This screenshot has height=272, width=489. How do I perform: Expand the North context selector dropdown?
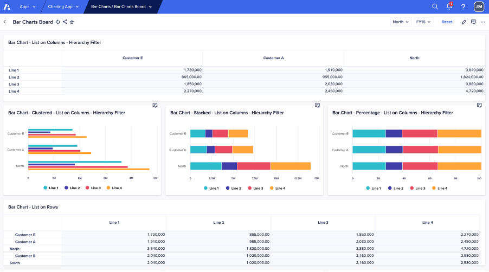click(x=401, y=22)
